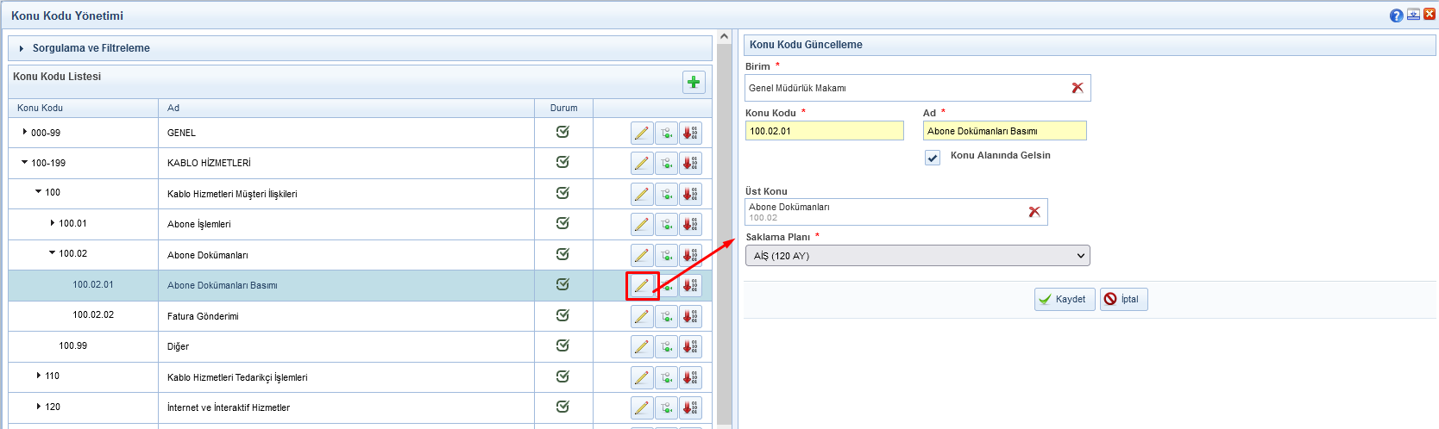Edit Kablo Hizmetleri Müşteri İlişkileri with pencil icon
This screenshot has width=1439, height=429.
[642, 194]
